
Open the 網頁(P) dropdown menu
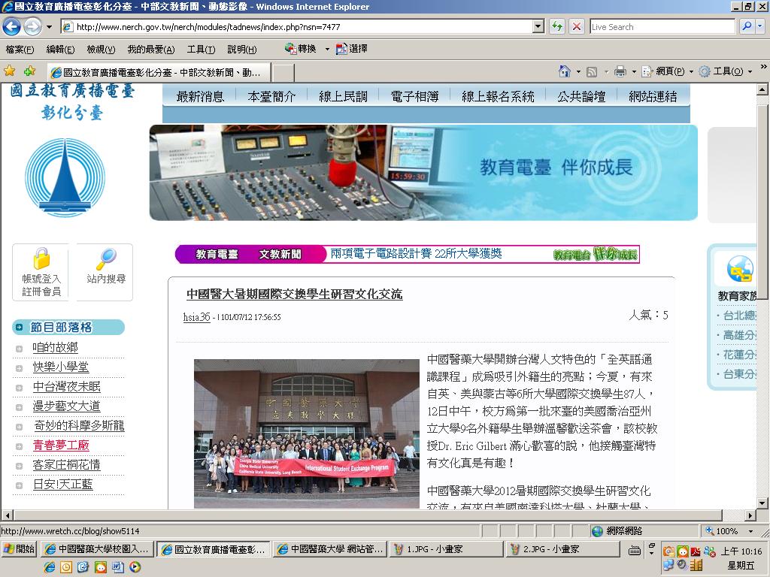coord(668,71)
